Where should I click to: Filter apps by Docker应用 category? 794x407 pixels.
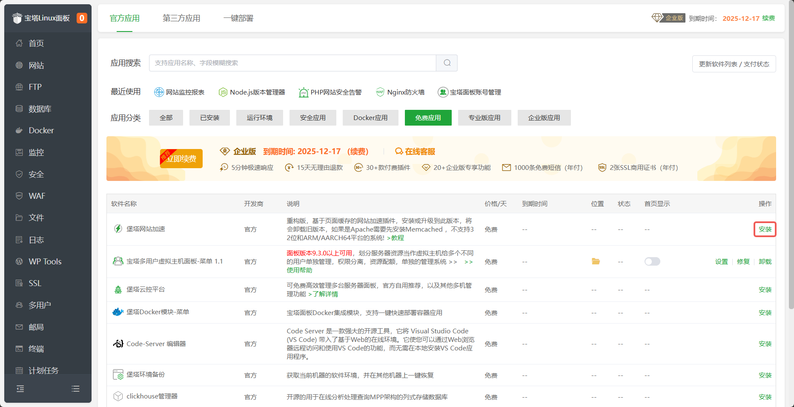[x=370, y=118]
